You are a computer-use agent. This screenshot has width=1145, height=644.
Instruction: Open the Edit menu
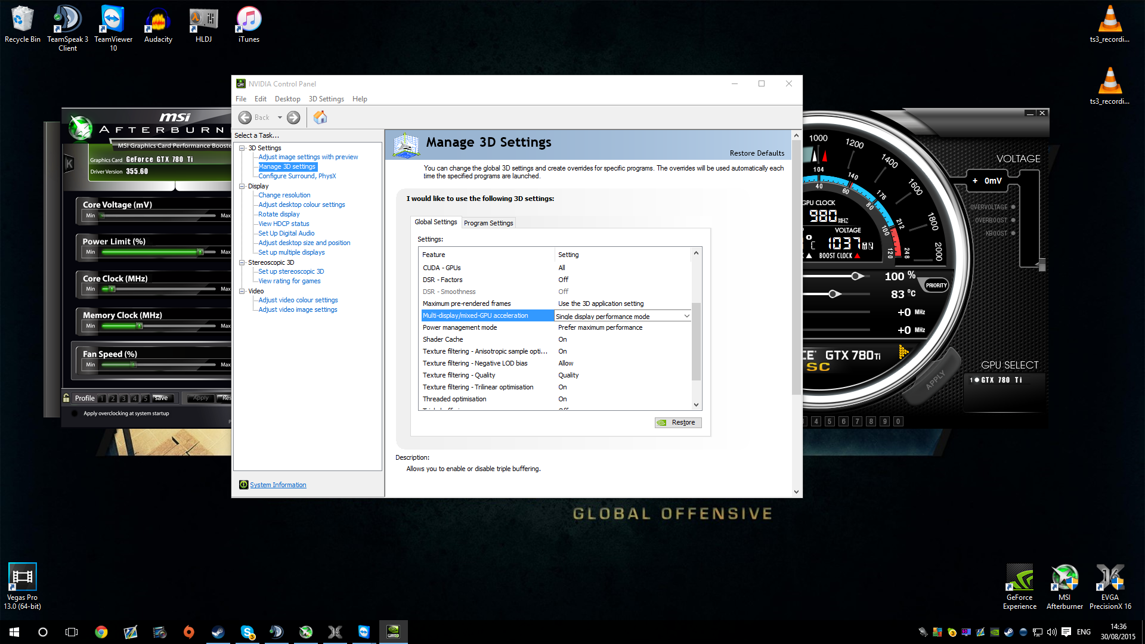click(261, 99)
